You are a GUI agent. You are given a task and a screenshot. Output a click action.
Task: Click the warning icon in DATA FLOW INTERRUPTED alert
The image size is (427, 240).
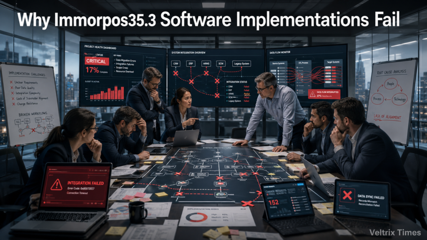point(312,95)
